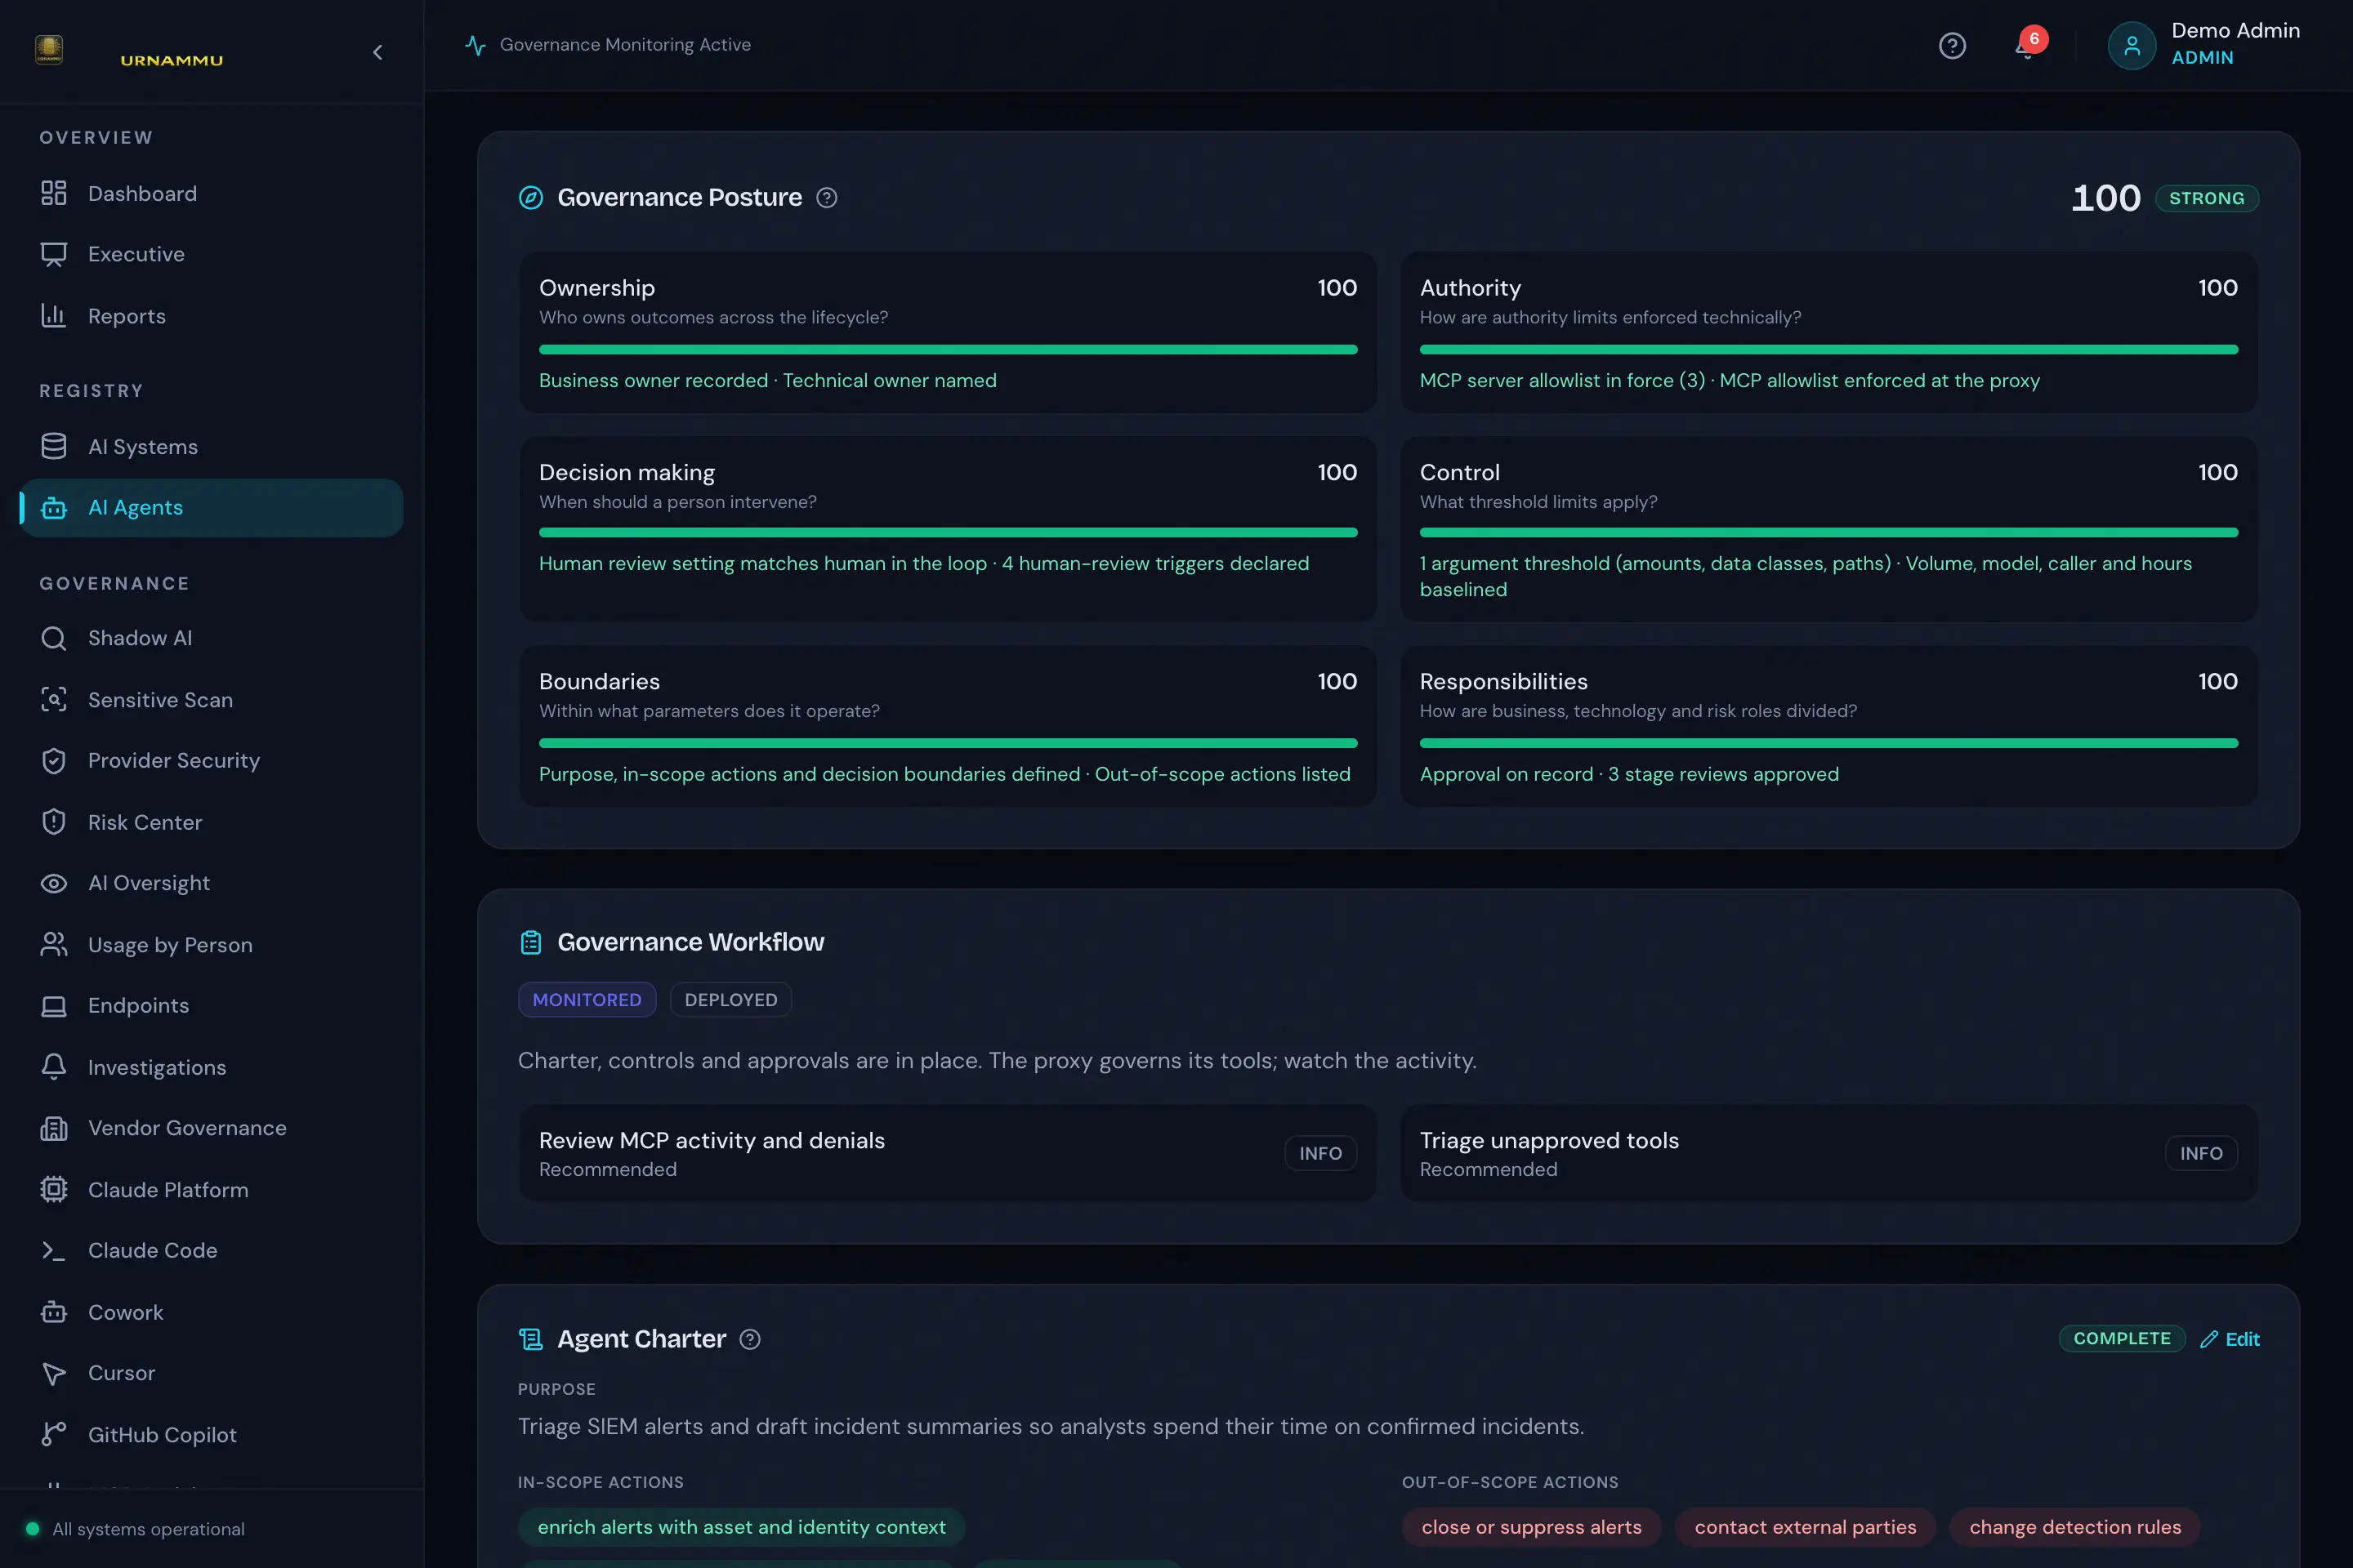Click the COMPLETE charter status badge
Viewport: 2353px width, 1568px height.
coord(2122,1338)
